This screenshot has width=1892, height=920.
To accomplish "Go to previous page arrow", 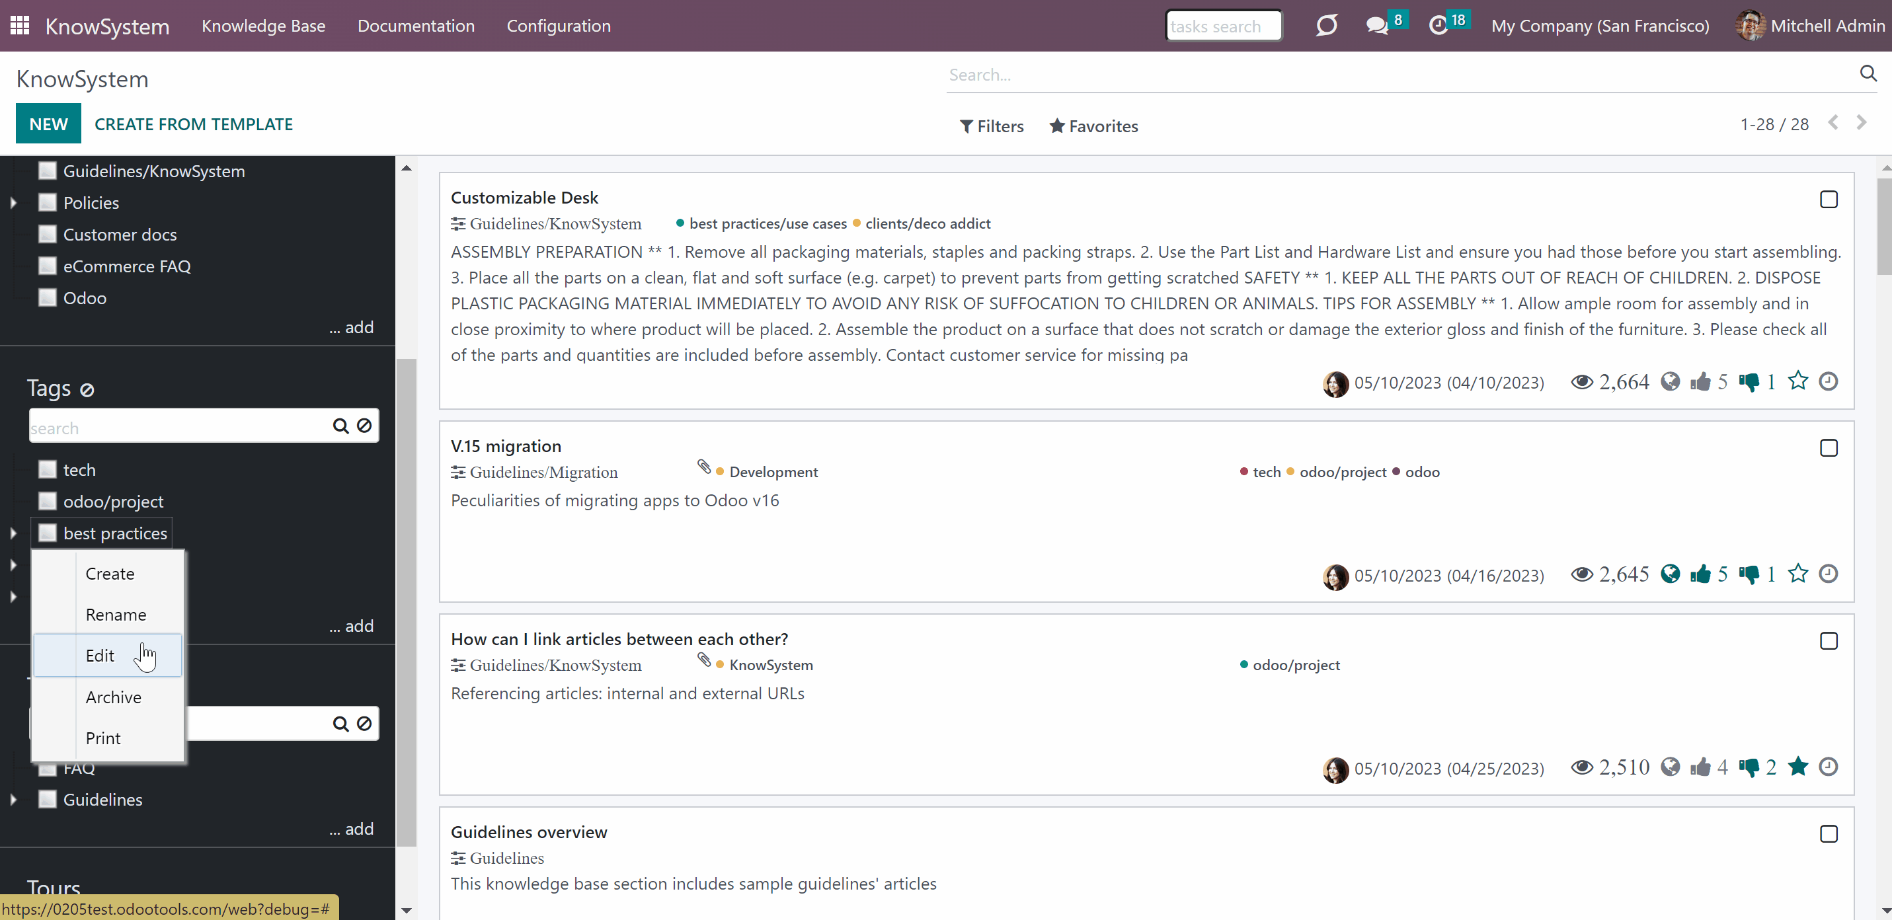I will click(x=1833, y=123).
